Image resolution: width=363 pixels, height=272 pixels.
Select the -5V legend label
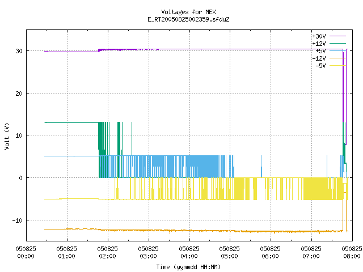click(x=320, y=66)
